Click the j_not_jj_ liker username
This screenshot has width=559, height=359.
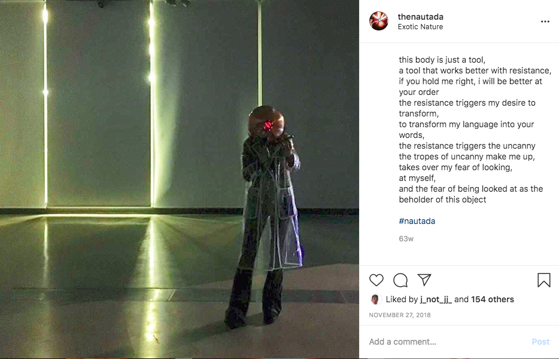tap(436, 300)
